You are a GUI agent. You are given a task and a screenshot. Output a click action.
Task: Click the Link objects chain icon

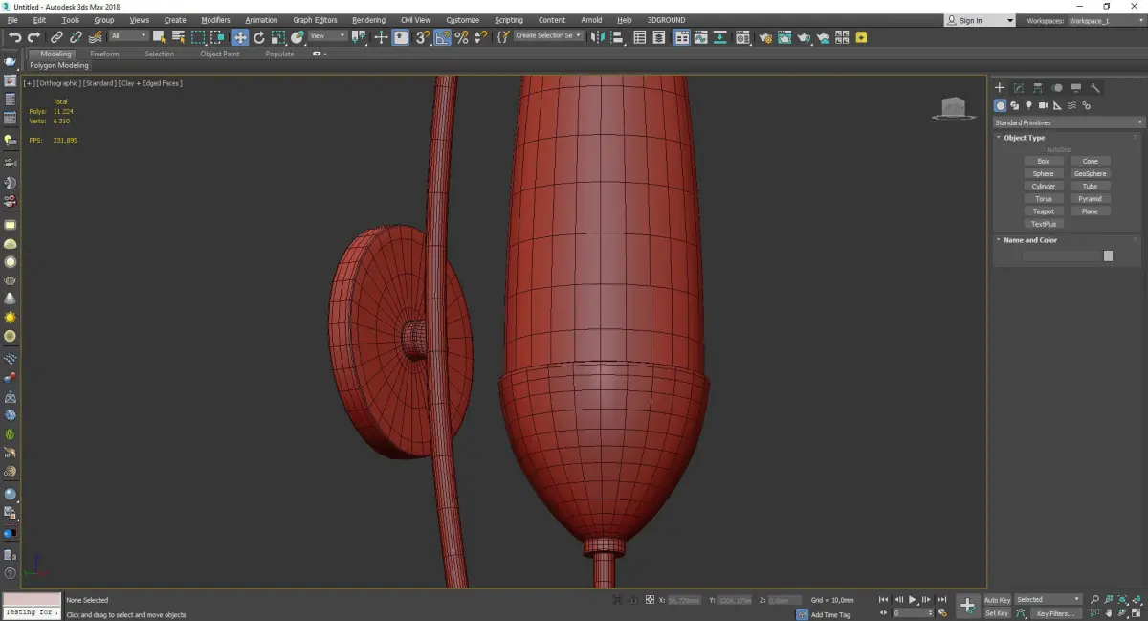coord(57,37)
